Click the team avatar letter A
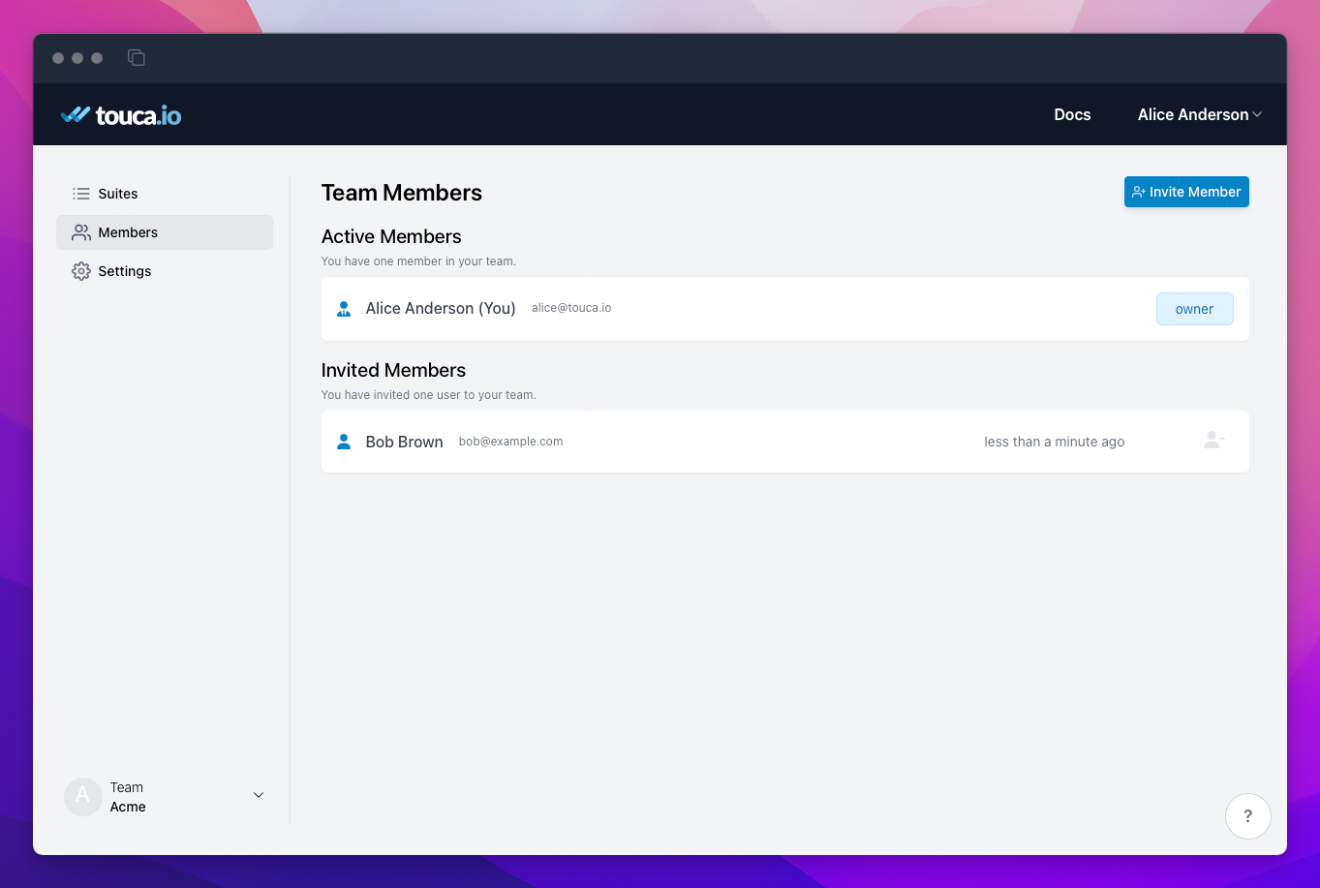 point(83,796)
